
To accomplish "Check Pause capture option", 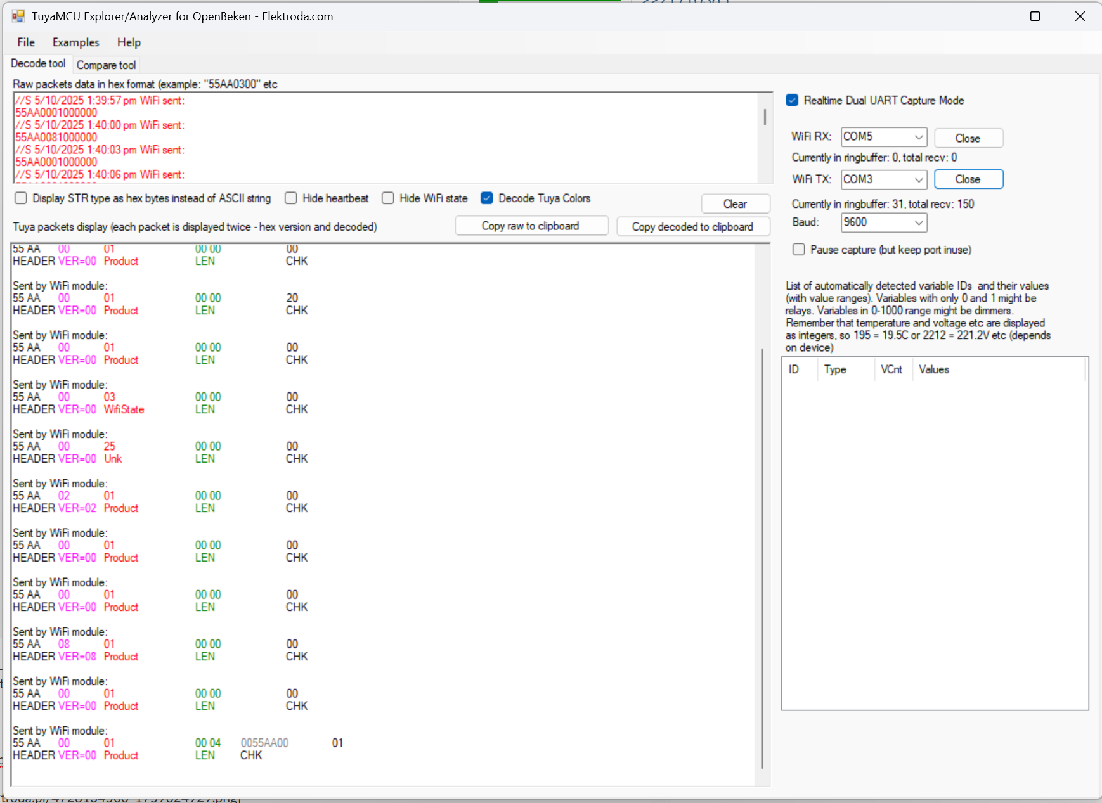I will pos(799,250).
